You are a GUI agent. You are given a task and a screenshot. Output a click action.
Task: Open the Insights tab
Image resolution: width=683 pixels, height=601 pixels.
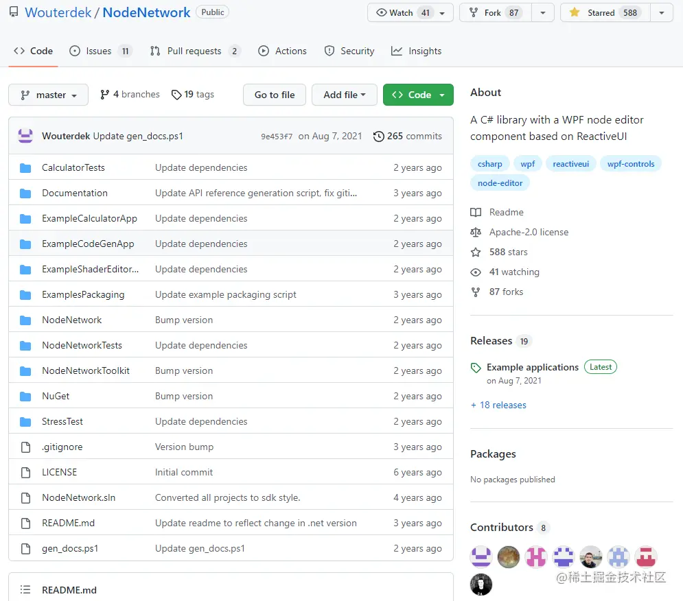[416, 51]
